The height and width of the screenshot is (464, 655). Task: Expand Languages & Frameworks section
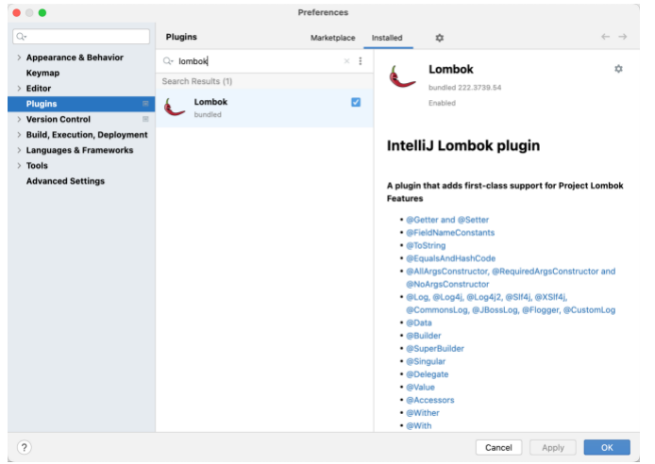click(x=19, y=150)
